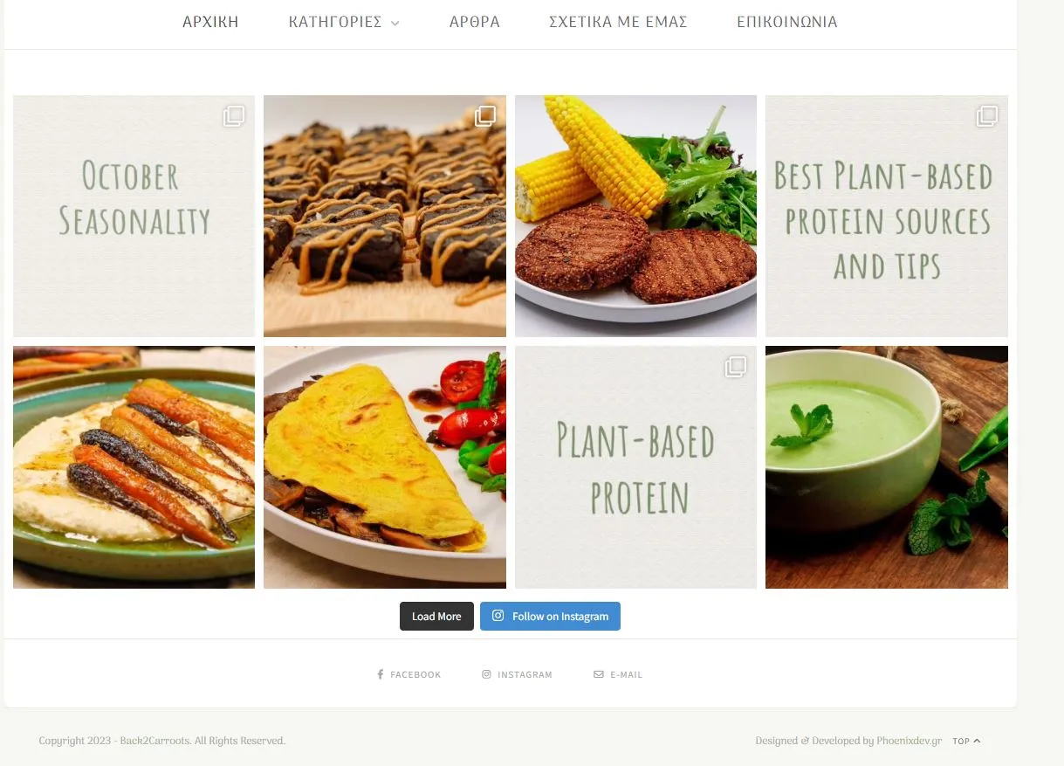Open the corn and burger patties photo
Image resolution: width=1064 pixels, height=766 pixels.
coord(635,216)
